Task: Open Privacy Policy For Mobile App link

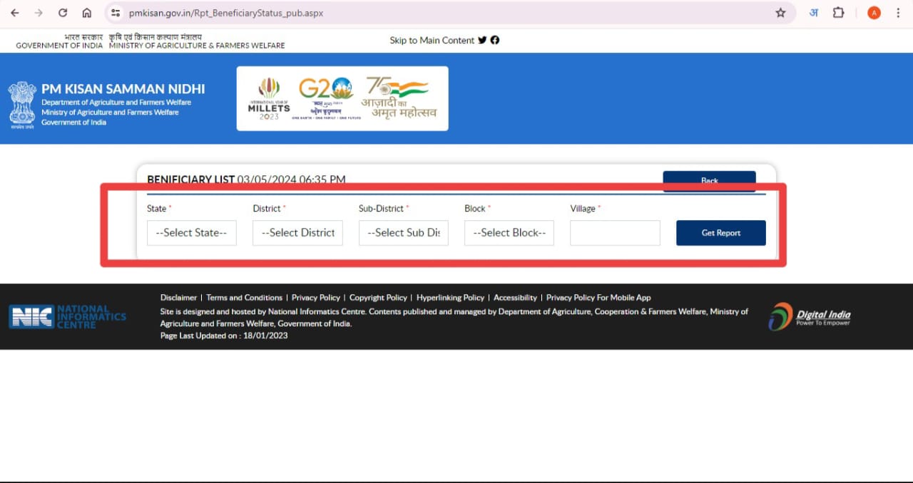Action: point(598,298)
